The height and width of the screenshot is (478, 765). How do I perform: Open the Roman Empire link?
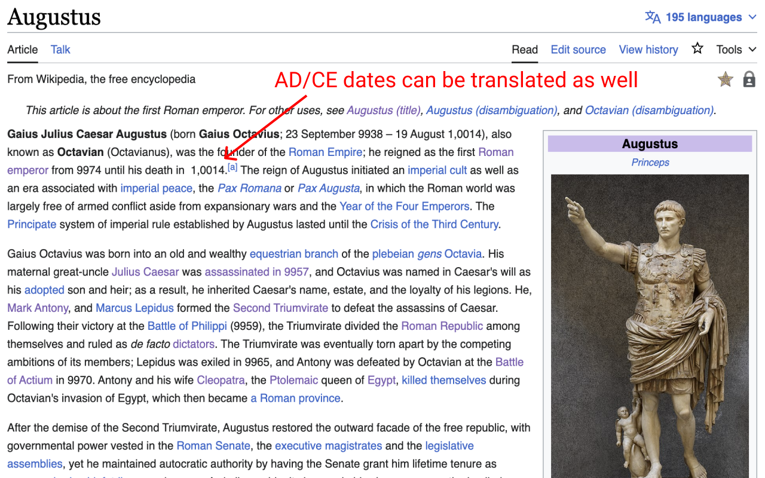click(x=325, y=152)
